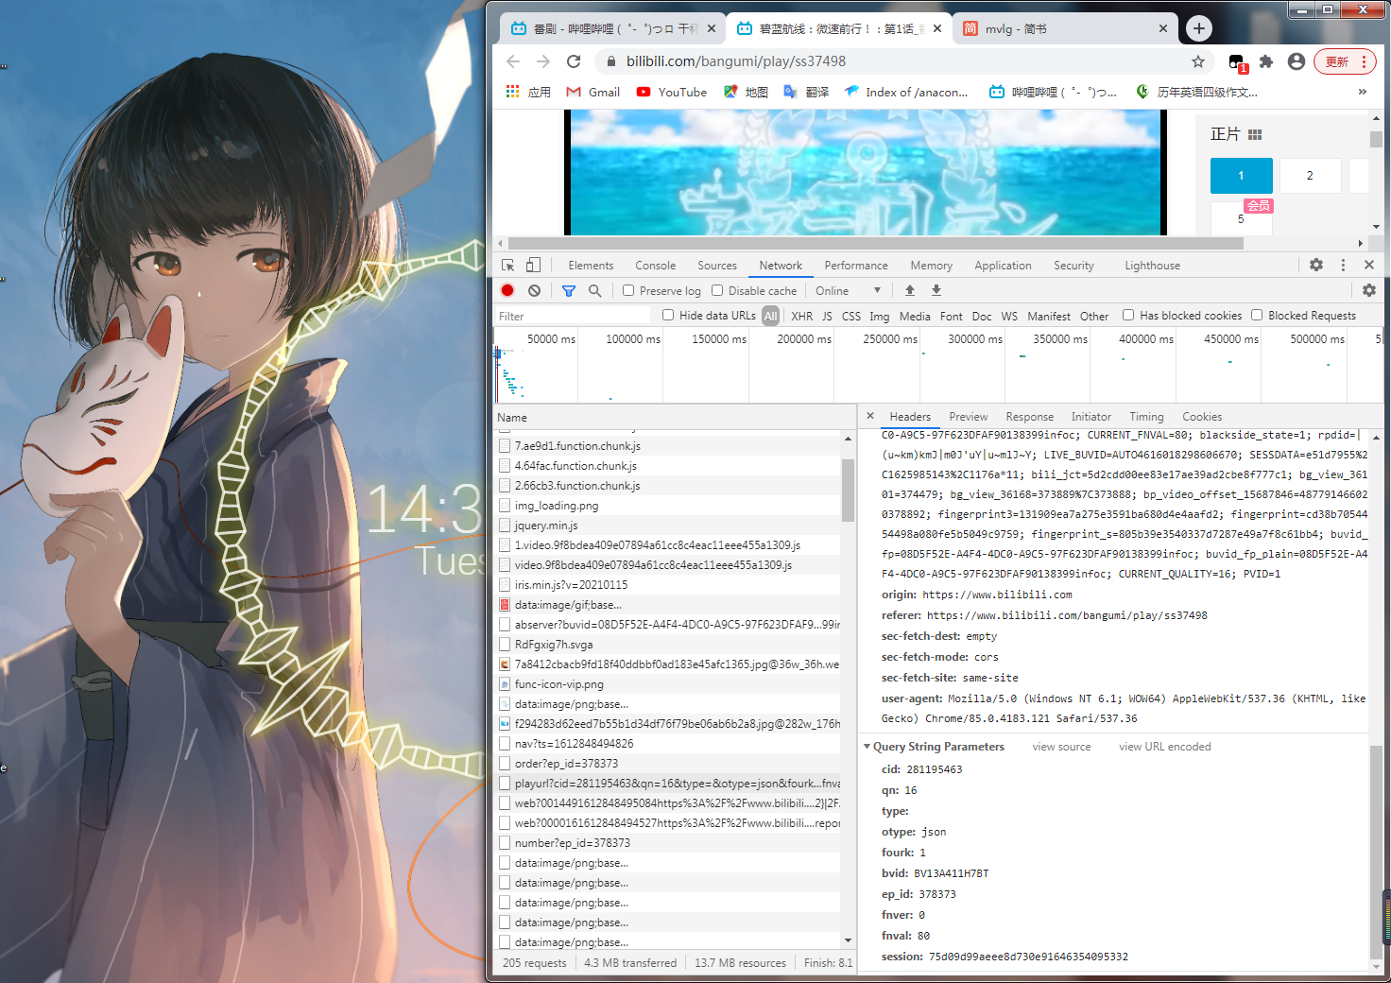Screen dimensions: 1391x983
Task: Bookmark this page with star icon
Action: pyautogui.click(x=1198, y=61)
